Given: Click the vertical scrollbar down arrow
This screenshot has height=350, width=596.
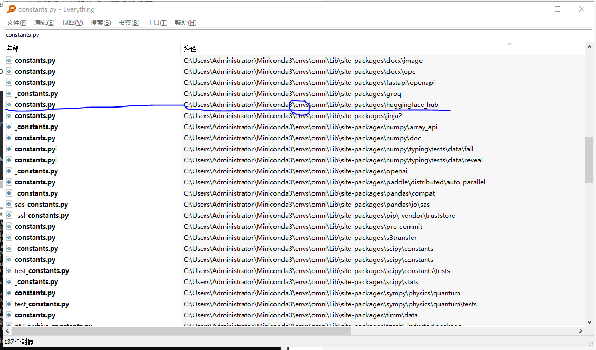Looking at the screenshot, I should [589, 322].
